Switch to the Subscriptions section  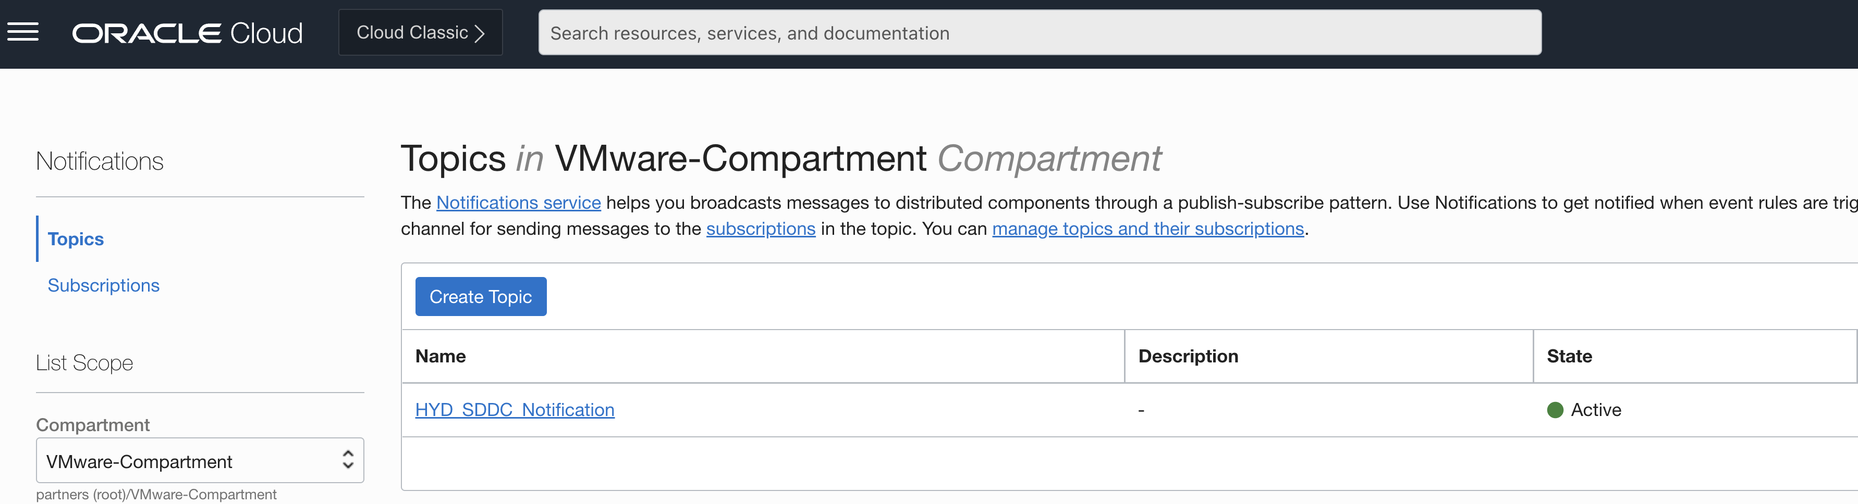(x=103, y=285)
